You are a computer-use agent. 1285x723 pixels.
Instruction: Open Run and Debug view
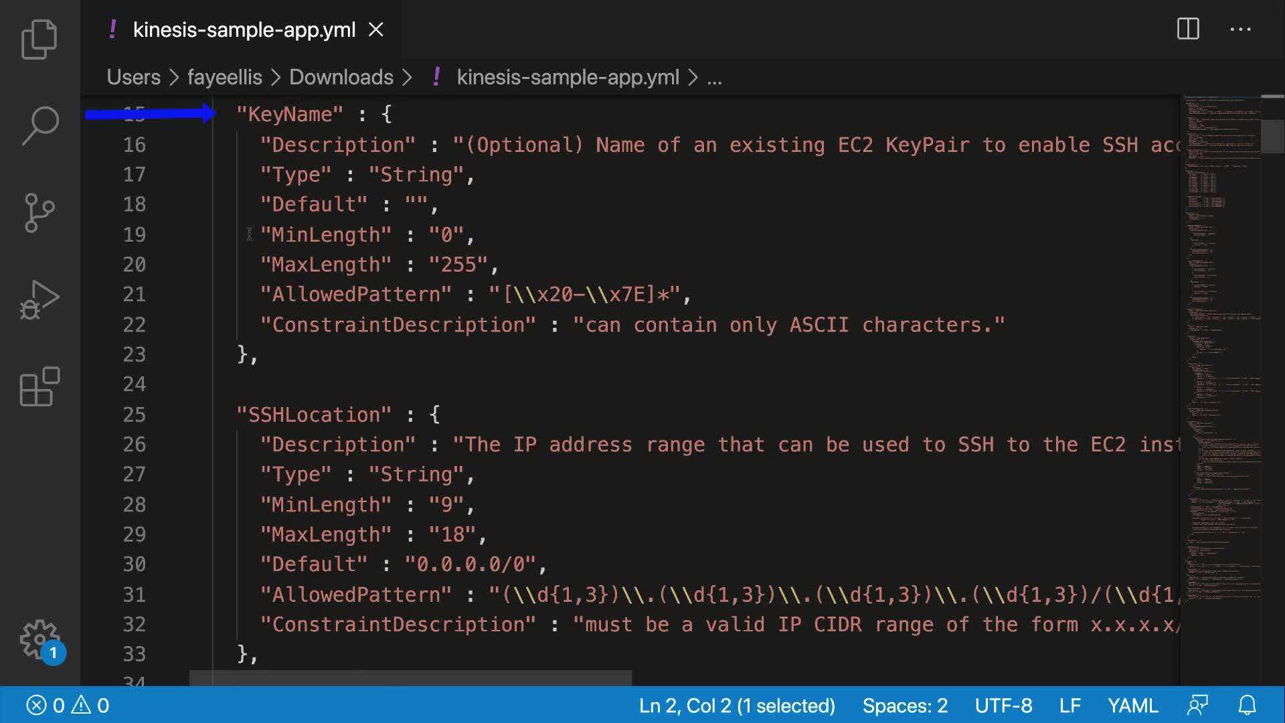click(39, 299)
